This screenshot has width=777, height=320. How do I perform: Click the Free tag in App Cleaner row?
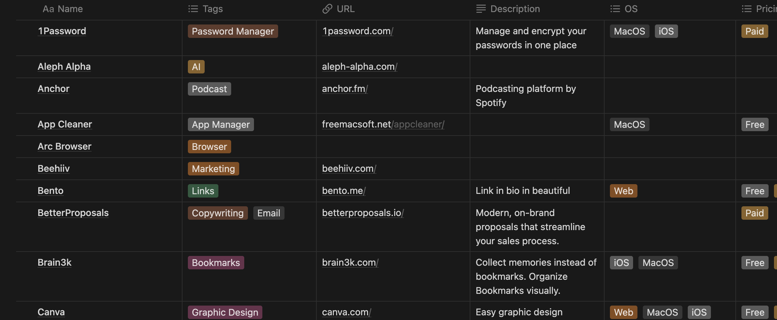[x=755, y=124]
